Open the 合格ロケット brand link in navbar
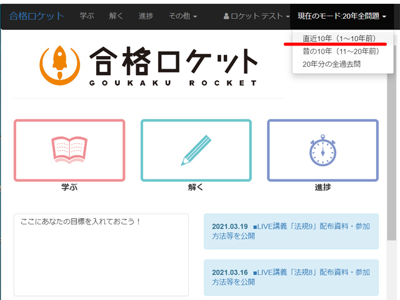Image resolution: width=400 pixels, height=300 pixels. [x=36, y=16]
